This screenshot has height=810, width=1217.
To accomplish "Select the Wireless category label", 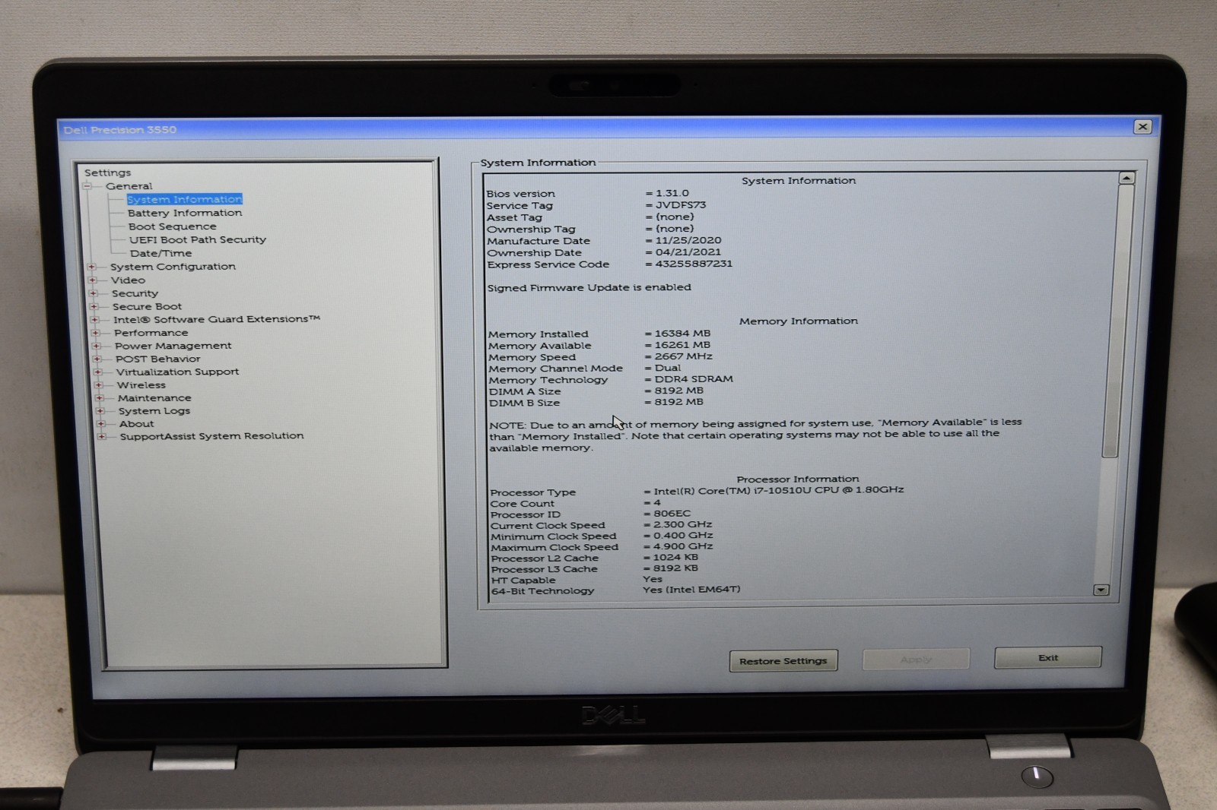I will point(141,385).
